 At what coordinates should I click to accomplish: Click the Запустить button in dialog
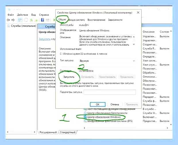(69, 77)
